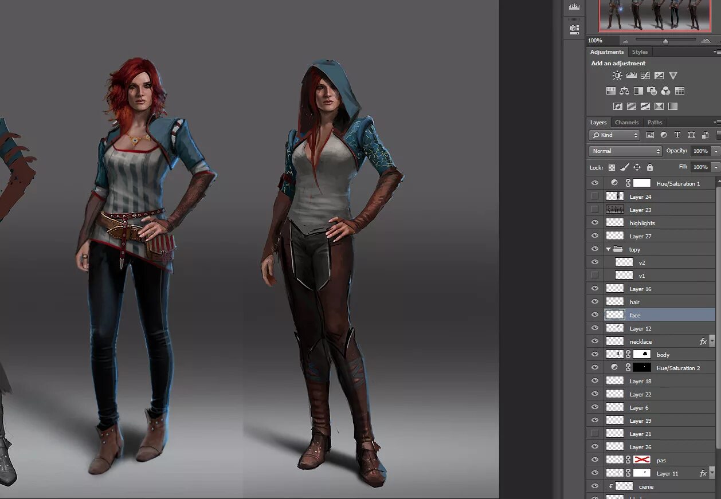721x499 pixels.
Task: Filter layers by adjustment layers icon
Action: (664, 135)
